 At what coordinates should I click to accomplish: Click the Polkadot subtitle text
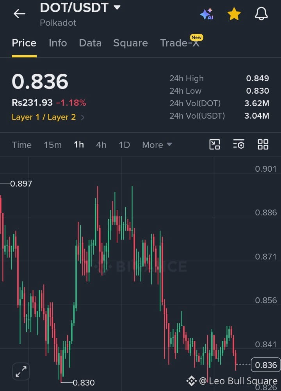click(x=58, y=23)
